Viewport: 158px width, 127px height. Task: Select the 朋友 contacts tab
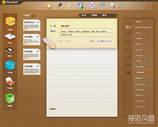click(128, 41)
